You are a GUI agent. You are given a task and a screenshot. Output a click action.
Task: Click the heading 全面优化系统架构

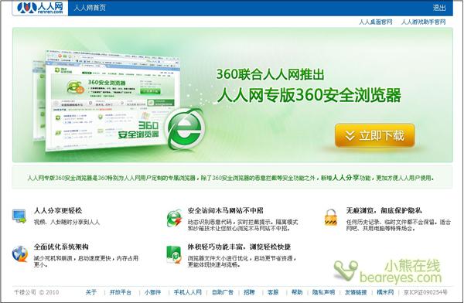[x=61, y=247]
